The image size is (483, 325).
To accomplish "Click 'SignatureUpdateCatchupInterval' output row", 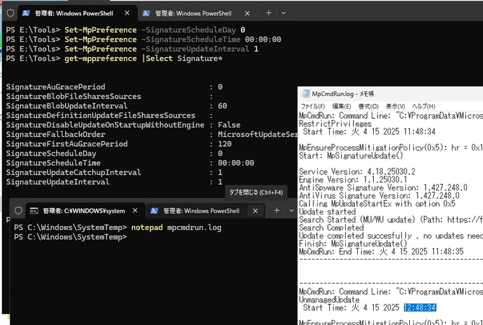I will (114, 173).
